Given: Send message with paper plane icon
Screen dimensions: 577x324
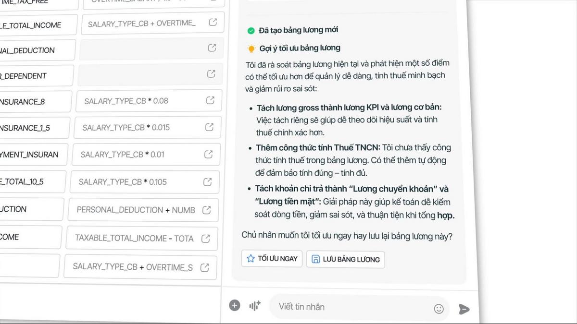Looking at the screenshot, I should tap(464, 309).
